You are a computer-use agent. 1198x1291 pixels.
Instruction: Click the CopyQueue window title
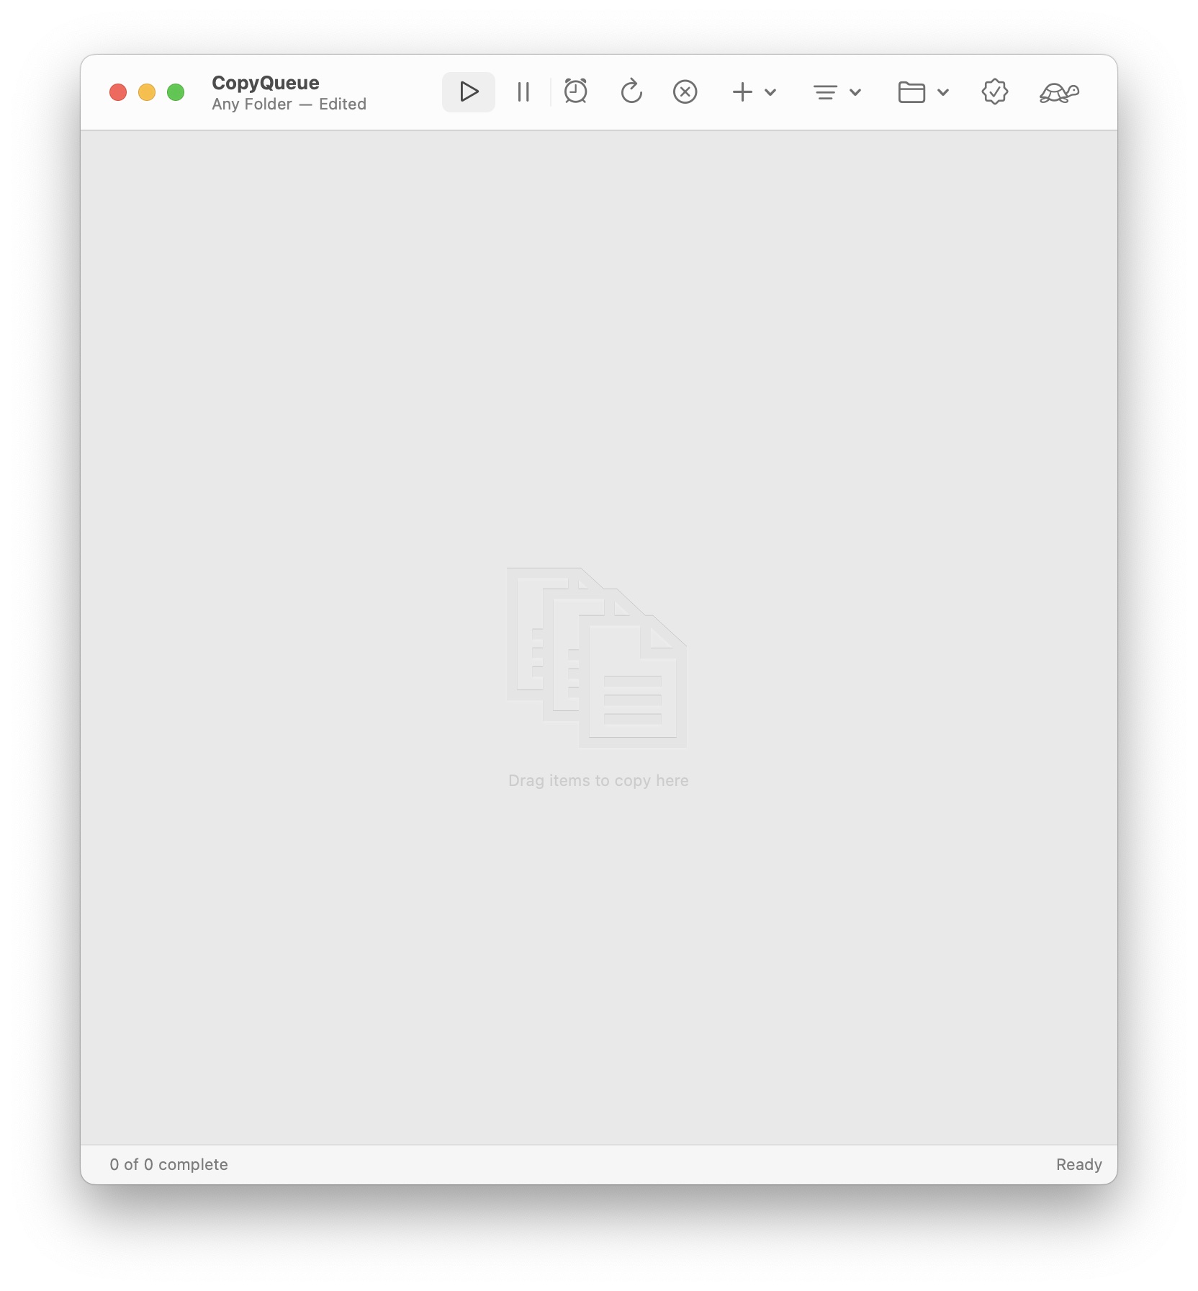tap(266, 83)
